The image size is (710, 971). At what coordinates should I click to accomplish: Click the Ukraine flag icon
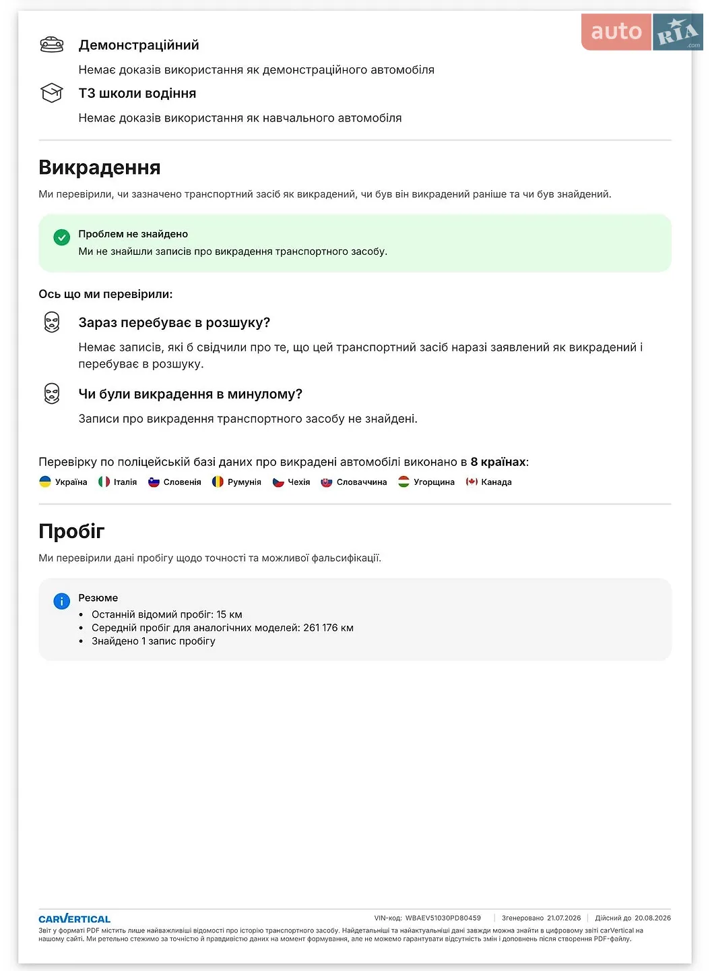click(45, 481)
